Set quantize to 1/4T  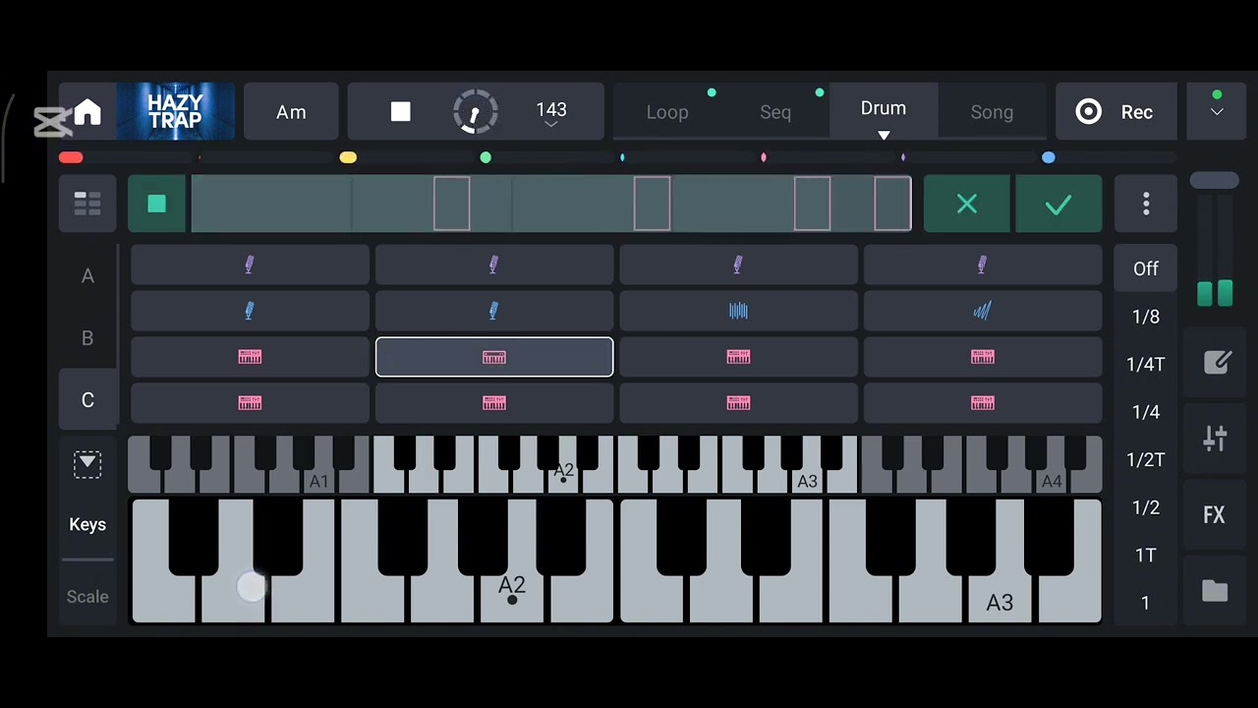pos(1146,364)
